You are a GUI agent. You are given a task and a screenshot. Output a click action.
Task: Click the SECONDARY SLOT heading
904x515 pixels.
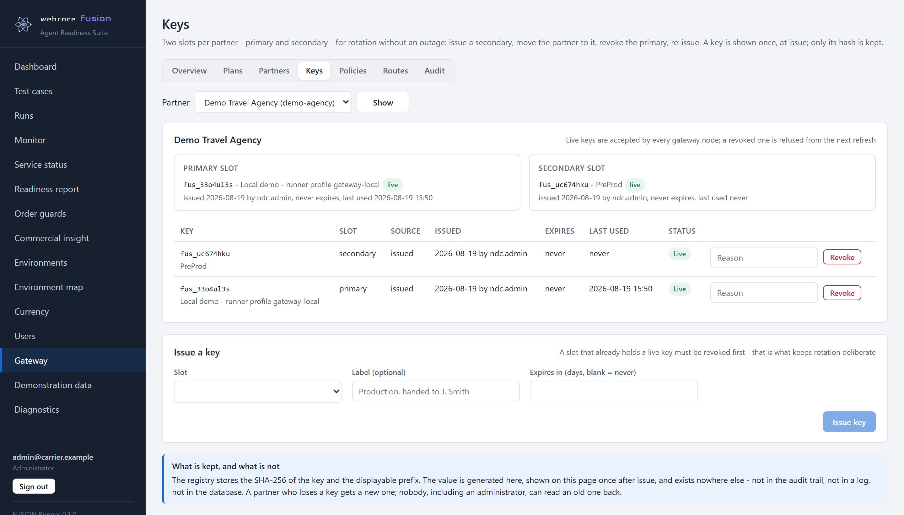(x=572, y=168)
